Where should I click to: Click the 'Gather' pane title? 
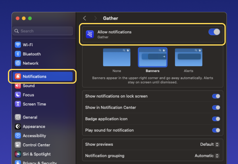111,18
